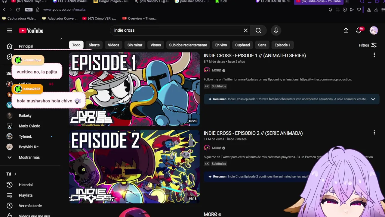Expand the Episode 1 Resumen summary chevron
Viewport: 385px width, 217px height.
tap(373, 99)
